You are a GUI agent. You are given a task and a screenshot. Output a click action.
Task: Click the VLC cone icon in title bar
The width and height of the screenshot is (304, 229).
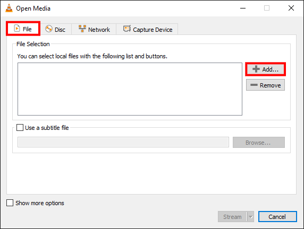click(x=9, y=8)
